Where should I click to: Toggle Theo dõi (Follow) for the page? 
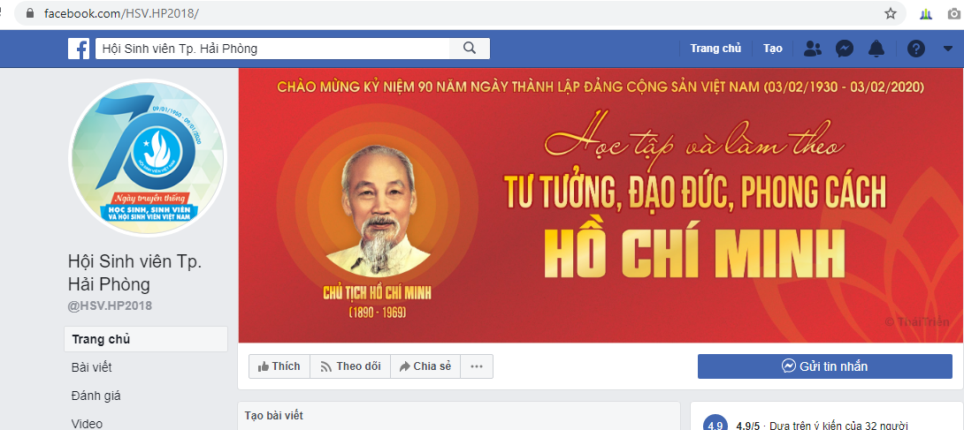tap(350, 366)
